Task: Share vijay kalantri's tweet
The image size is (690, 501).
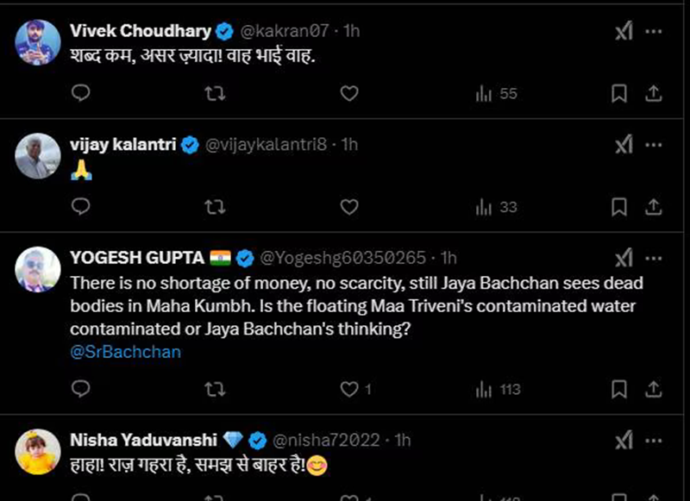Action: click(654, 207)
